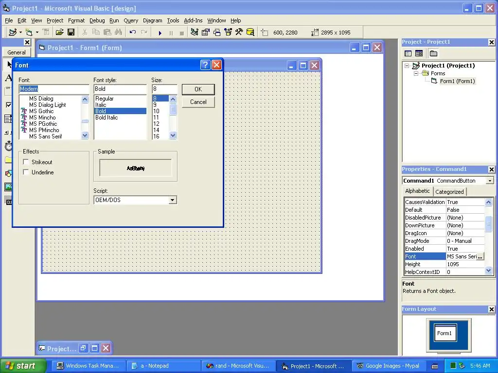Click the Find binoculars icon
Viewport: 498px width, 373px height.
pos(119,32)
